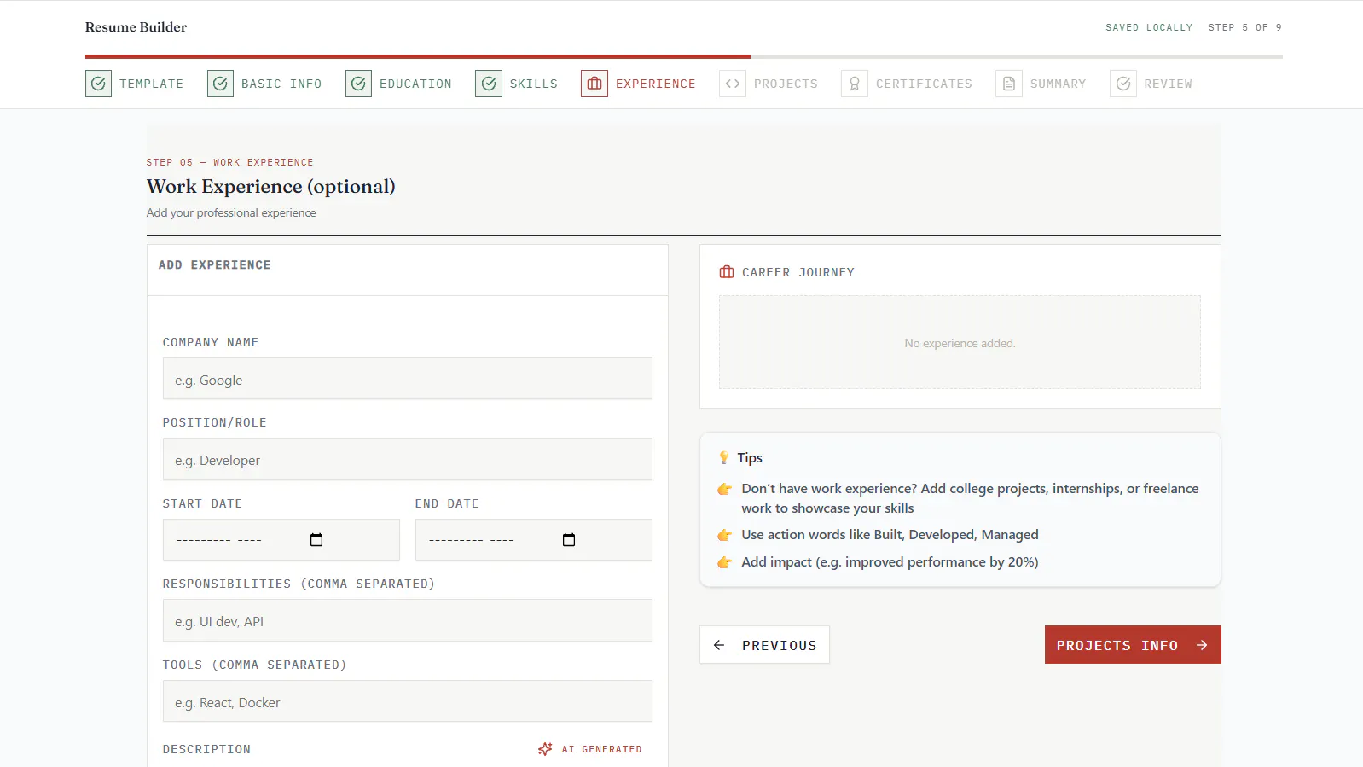Viewport: 1363px width, 767px height.
Task: Click the Template step checkmark icon
Action: pos(98,84)
